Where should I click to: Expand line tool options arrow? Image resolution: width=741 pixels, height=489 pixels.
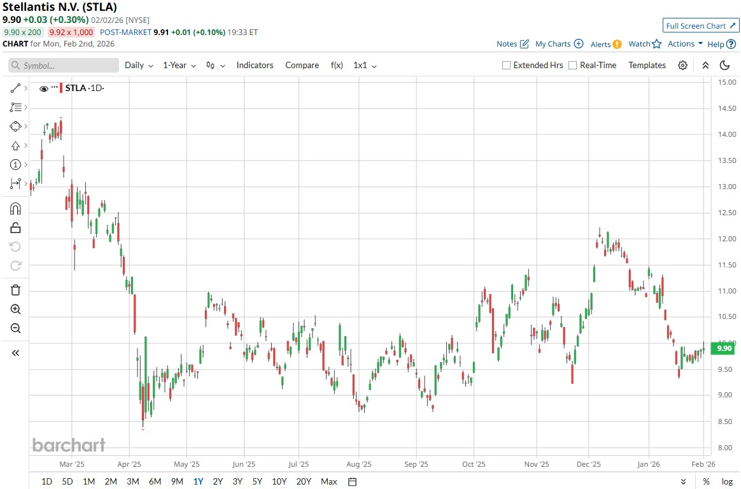coord(25,89)
